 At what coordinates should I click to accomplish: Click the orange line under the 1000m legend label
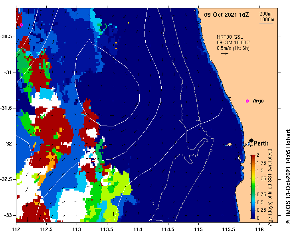266,24
